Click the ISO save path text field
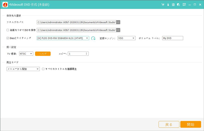Viewport: 204px width, 131px height. coord(76,30)
